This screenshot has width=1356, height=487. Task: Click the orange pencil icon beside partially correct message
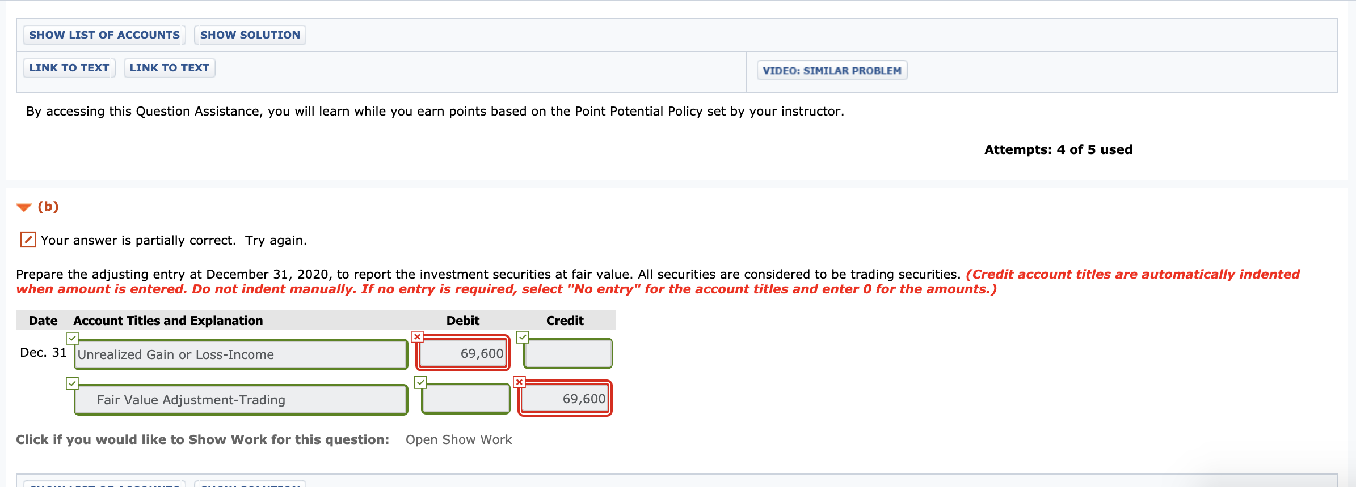[x=27, y=240]
